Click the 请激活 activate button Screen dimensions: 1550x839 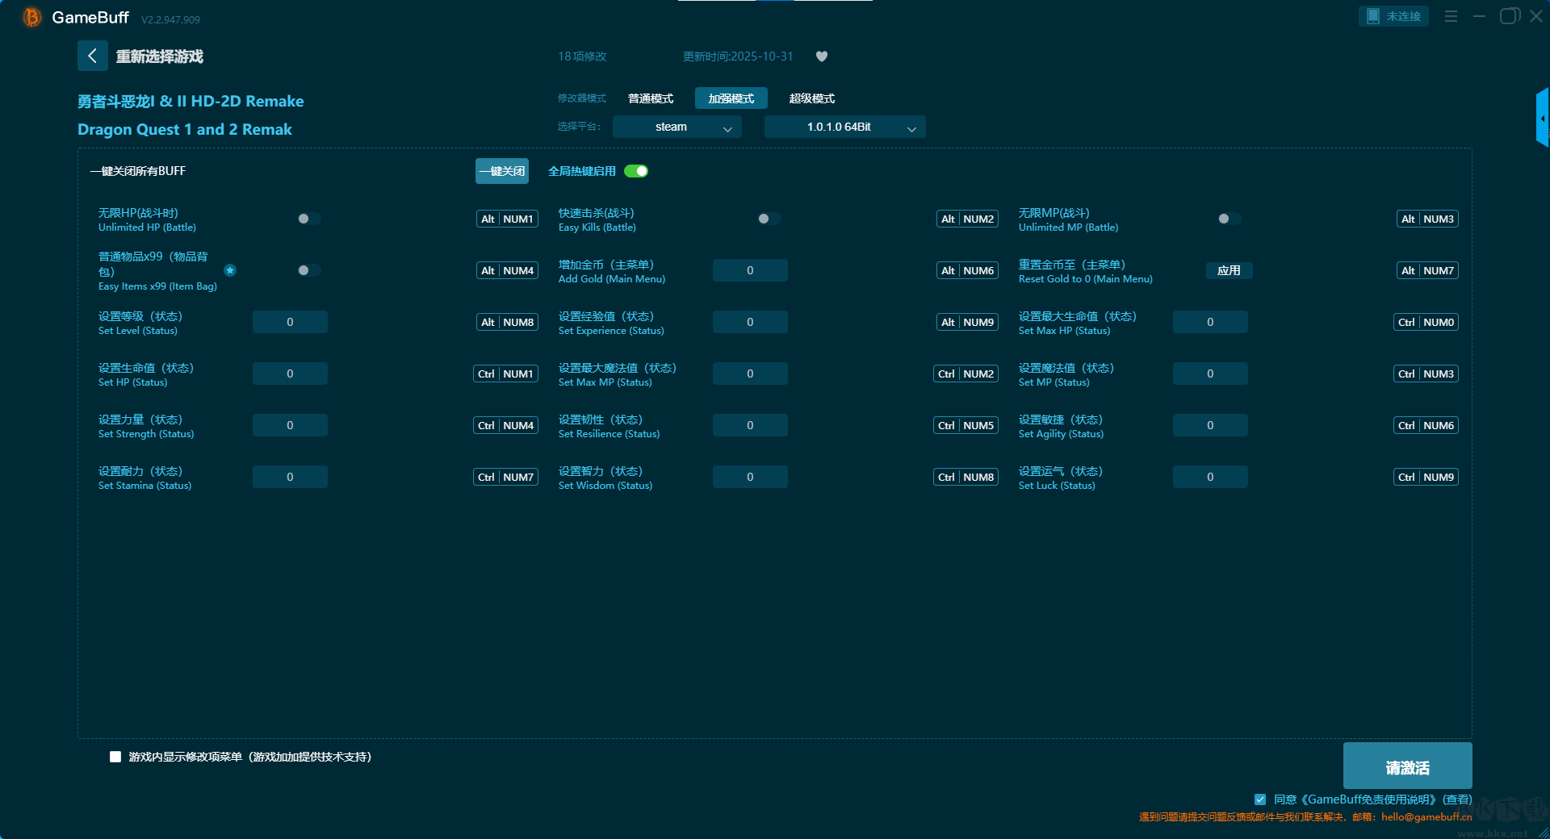click(1408, 766)
